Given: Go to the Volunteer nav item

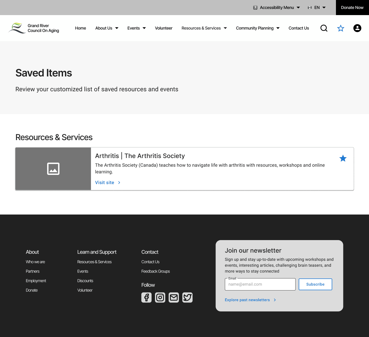Looking at the screenshot, I should point(164,28).
